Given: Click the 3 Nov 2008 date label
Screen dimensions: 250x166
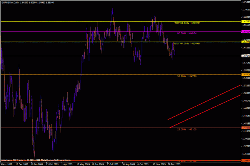Looking at the screenshot, I should (6, 164).
